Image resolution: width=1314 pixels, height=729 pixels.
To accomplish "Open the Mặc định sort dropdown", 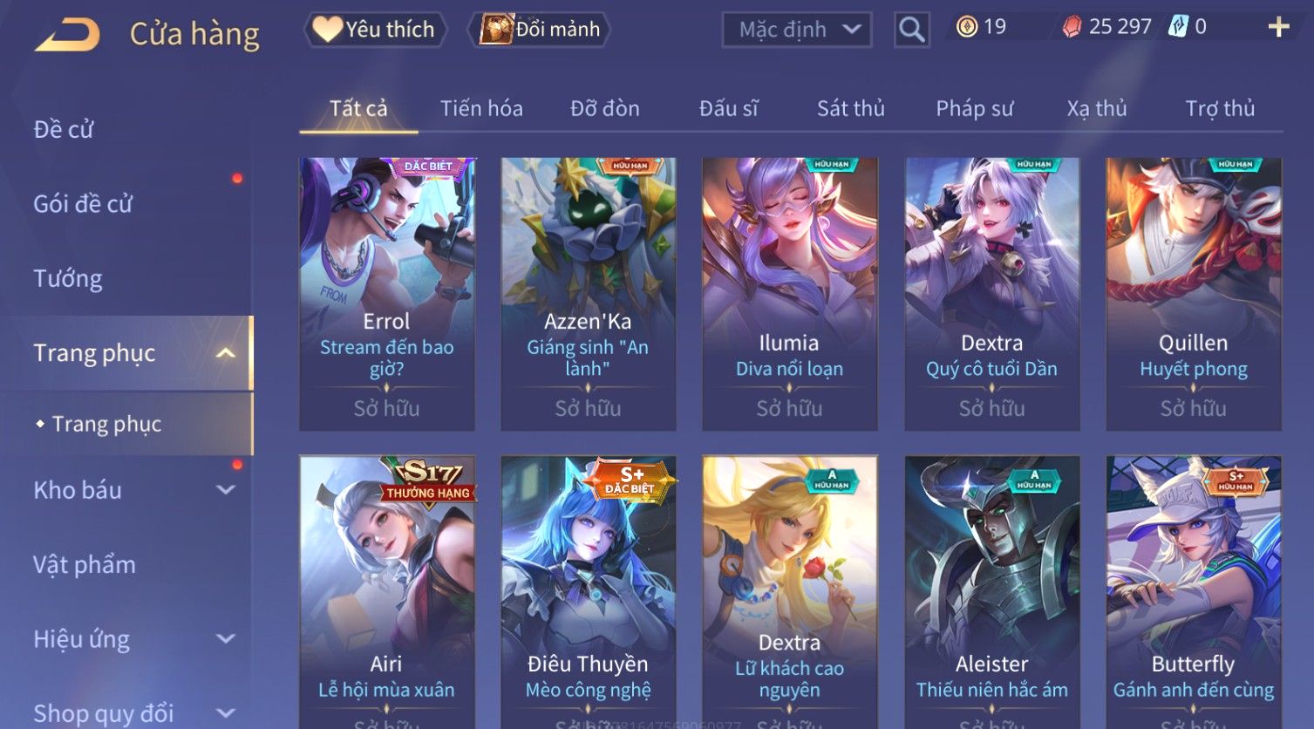I will click(797, 30).
